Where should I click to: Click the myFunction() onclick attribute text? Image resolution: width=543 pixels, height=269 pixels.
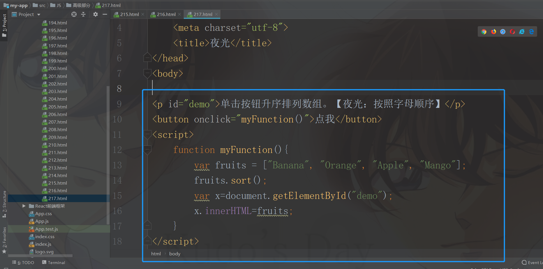click(x=272, y=119)
